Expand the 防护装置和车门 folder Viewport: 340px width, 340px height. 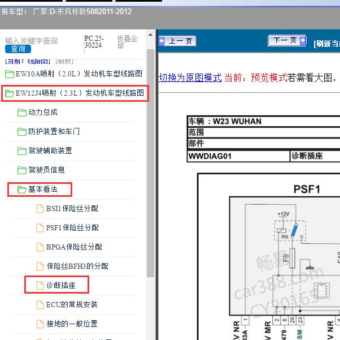(54, 131)
